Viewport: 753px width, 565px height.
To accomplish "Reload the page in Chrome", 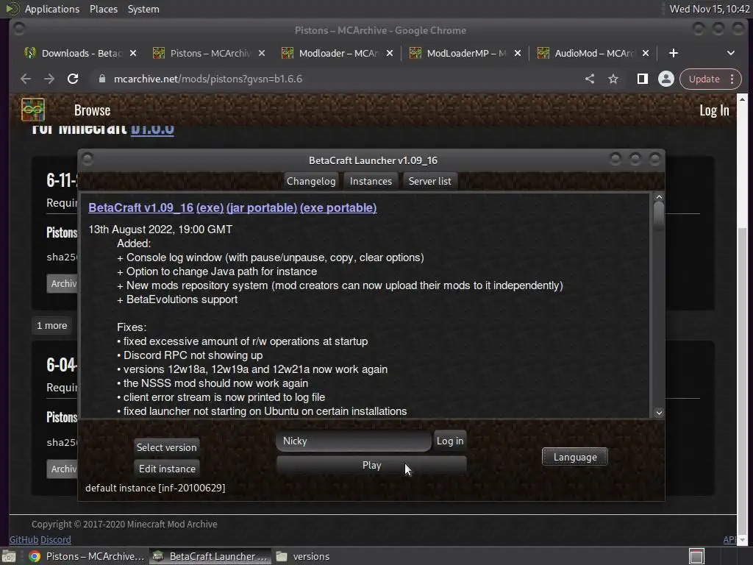I will [73, 79].
